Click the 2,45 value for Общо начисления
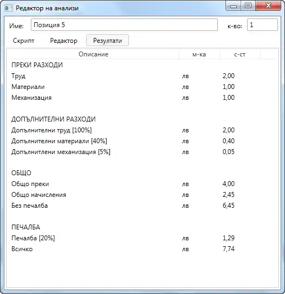 (x=229, y=195)
